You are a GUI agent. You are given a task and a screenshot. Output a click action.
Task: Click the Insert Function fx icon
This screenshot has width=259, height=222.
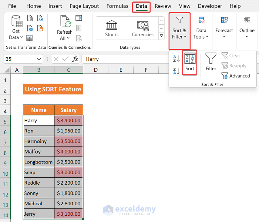(75, 59)
